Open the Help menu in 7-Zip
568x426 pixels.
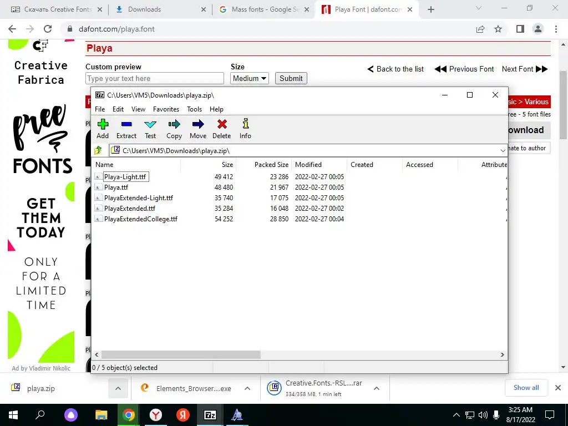[x=216, y=109]
